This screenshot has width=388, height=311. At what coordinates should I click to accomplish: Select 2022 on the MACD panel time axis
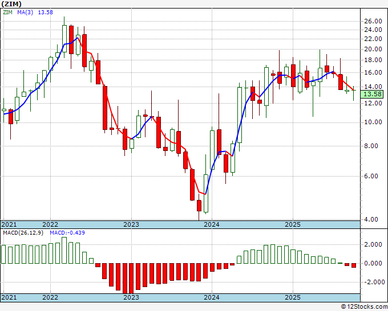[x=50, y=297]
